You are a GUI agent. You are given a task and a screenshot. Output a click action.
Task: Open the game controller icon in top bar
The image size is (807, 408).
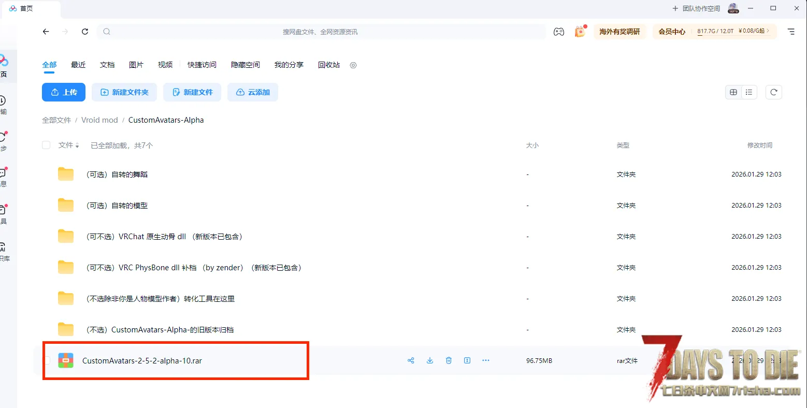pyautogui.click(x=558, y=32)
